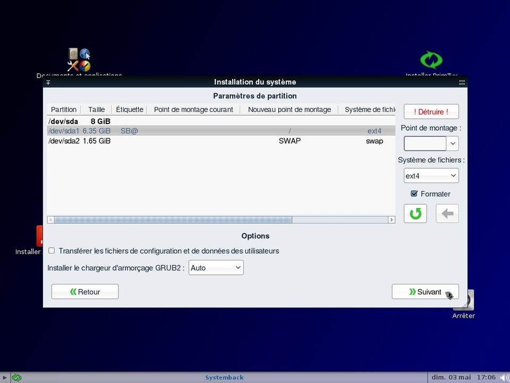Click the icon at the title bar's left edge
The height and width of the screenshot is (383, 510).
point(48,82)
